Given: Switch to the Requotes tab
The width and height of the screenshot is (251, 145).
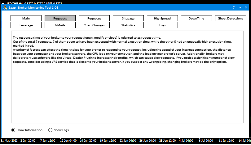Looking at the screenshot, I should (94, 18).
